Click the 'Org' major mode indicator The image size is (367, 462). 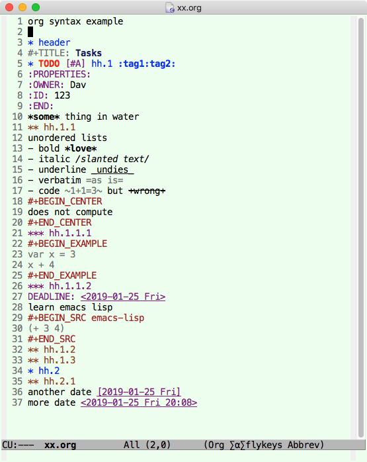pyautogui.click(x=216, y=445)
